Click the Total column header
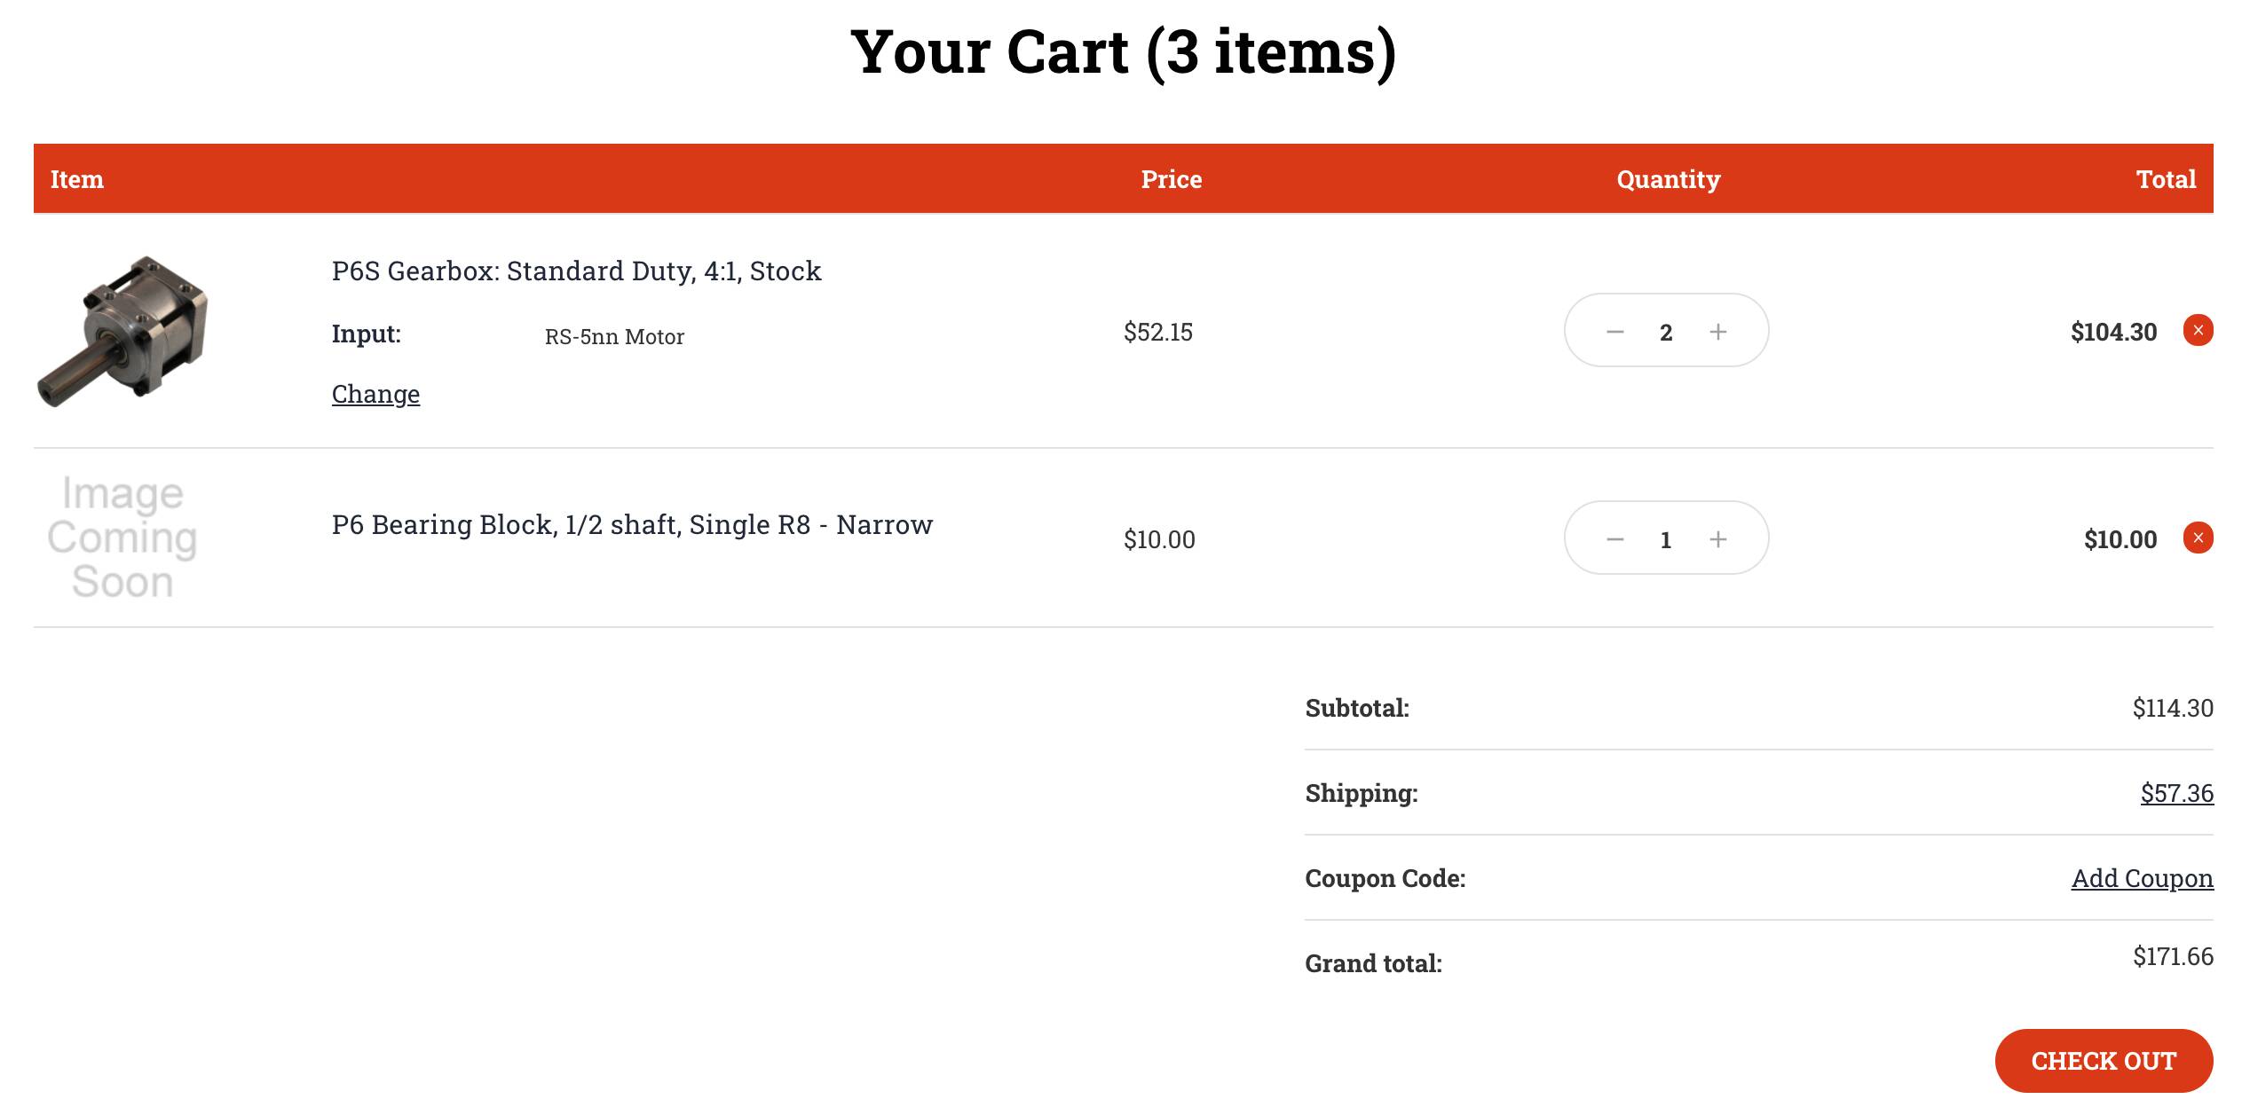This screenshot has height=1107, width=2242. (2166, 179)
